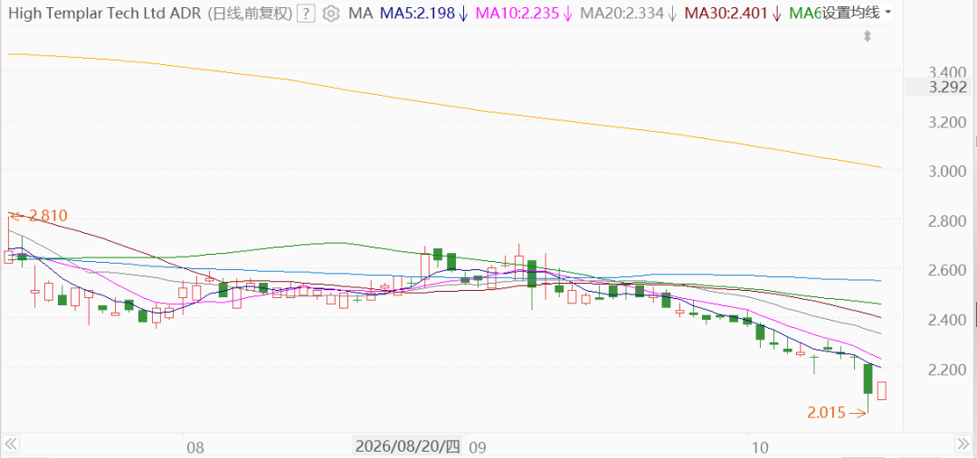The width and height of the screenshot is (977, 458).
Task: Click the right double-chevron scroll button
Action: point(963,444)
